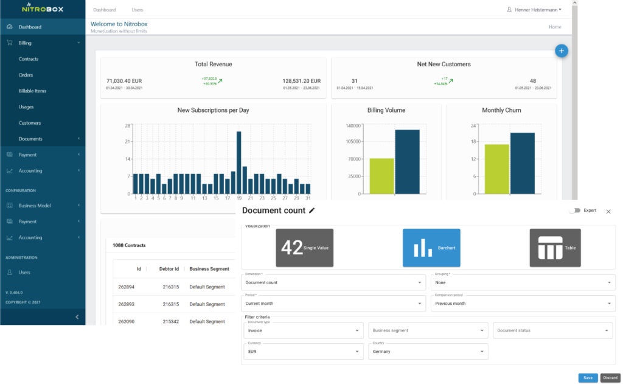Click the page vertical scrollbar
623x384 pixels.
pyautogui.click(x=574, y=99)
